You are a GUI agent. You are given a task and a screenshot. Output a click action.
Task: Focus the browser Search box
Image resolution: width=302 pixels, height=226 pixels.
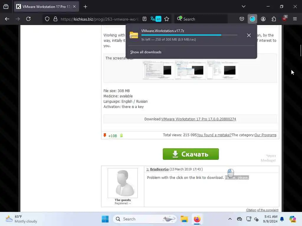pyautogui.click(x=201, y=19)
